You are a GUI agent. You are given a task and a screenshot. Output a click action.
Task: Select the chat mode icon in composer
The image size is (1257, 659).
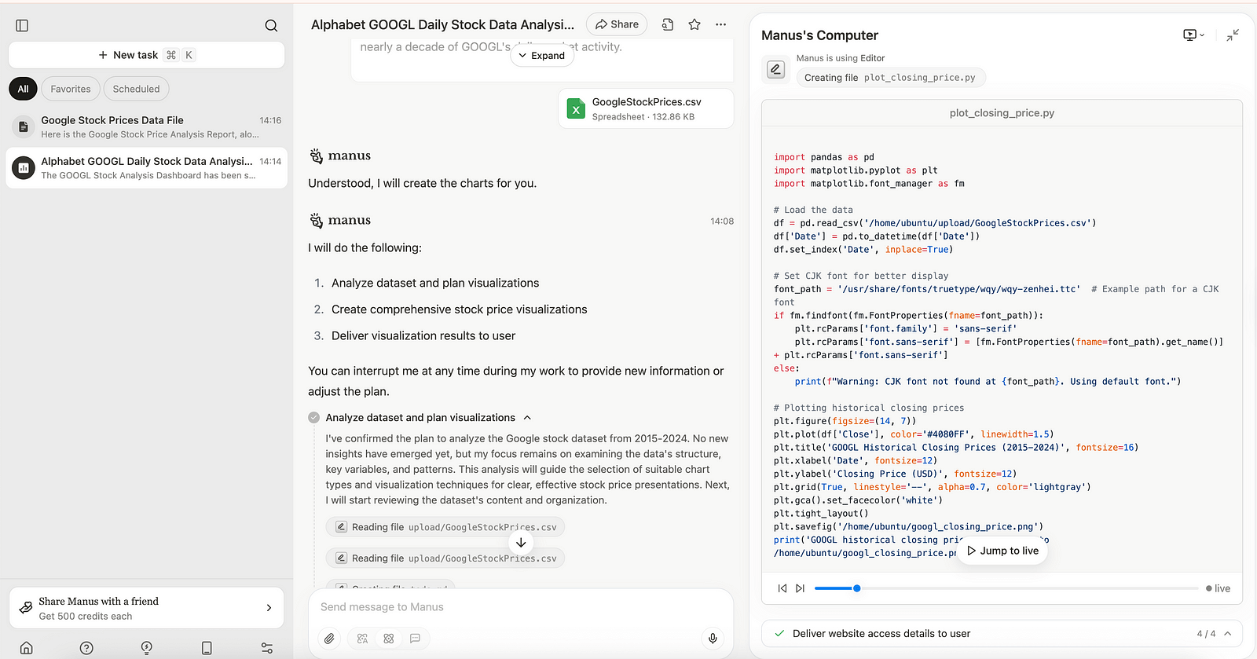click(415, 639)
